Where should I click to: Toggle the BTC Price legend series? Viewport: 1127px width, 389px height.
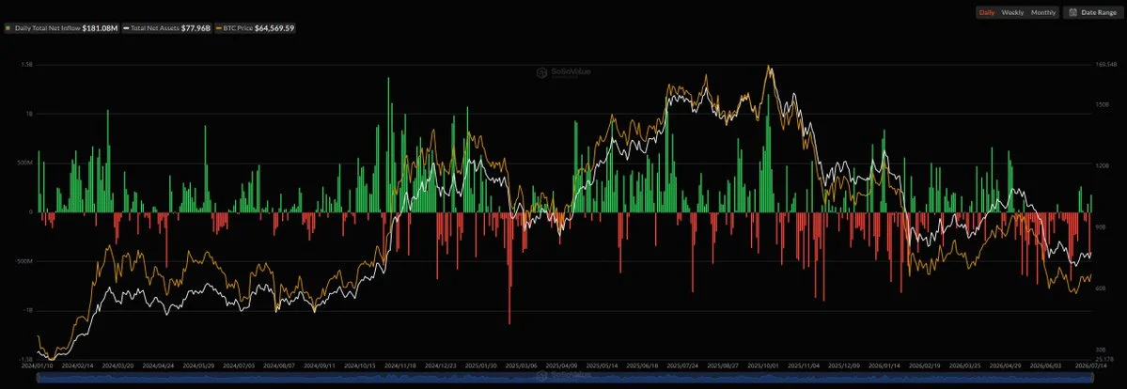point(255,28)
